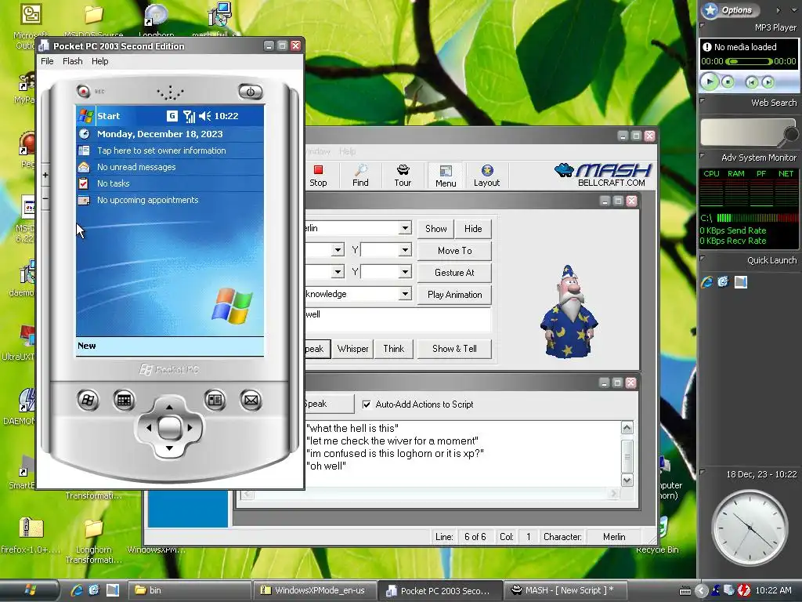802x602 pixels.
Task: Click the record button on Pocket PC
Action: (83, 91)
